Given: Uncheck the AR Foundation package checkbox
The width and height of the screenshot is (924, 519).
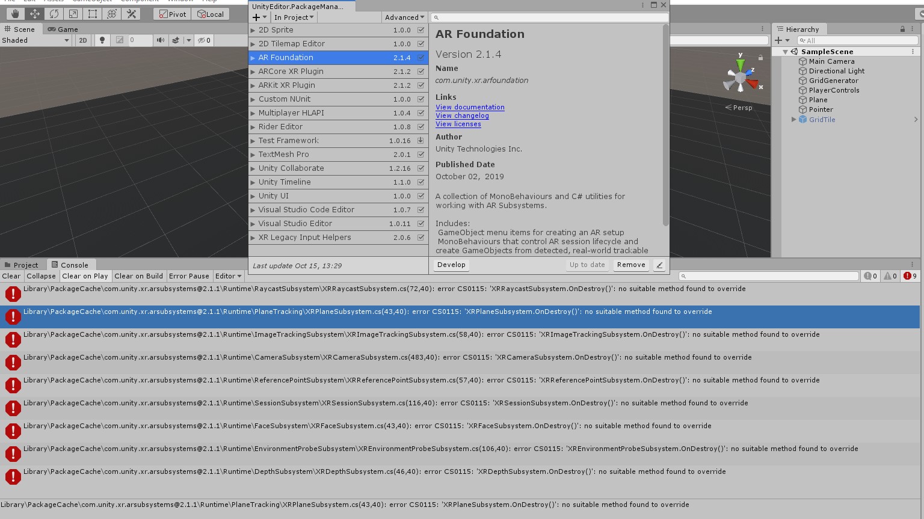Looking at the screenshot, I should click(421, 57).
